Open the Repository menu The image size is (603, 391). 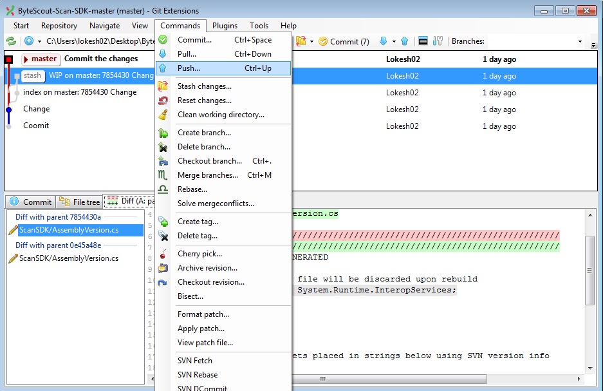pos(59,26)
